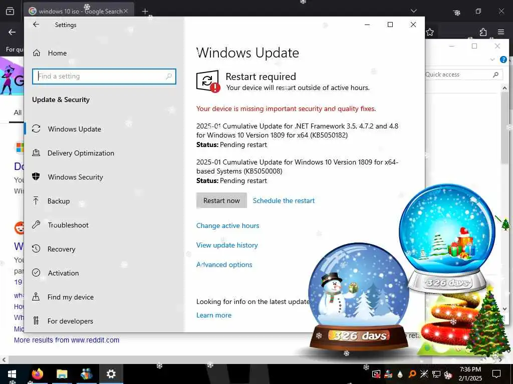Click the Home house icon
The image size is (513, 384).
pyautogui.click(x=36, y=52)
